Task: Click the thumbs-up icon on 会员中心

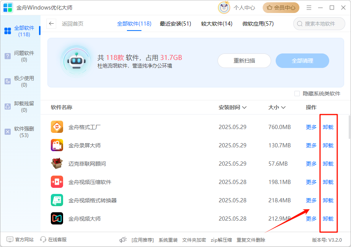Action: (x=270, y=8)
